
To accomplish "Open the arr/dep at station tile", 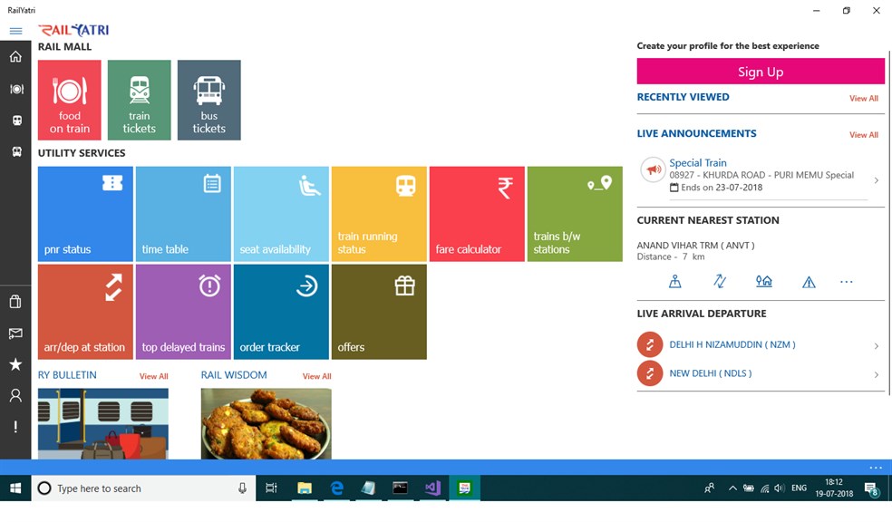I will tap(85, 312).
